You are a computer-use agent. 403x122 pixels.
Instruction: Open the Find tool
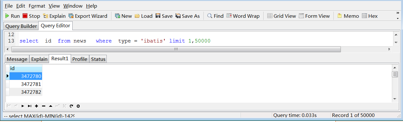tap(215, 16)
